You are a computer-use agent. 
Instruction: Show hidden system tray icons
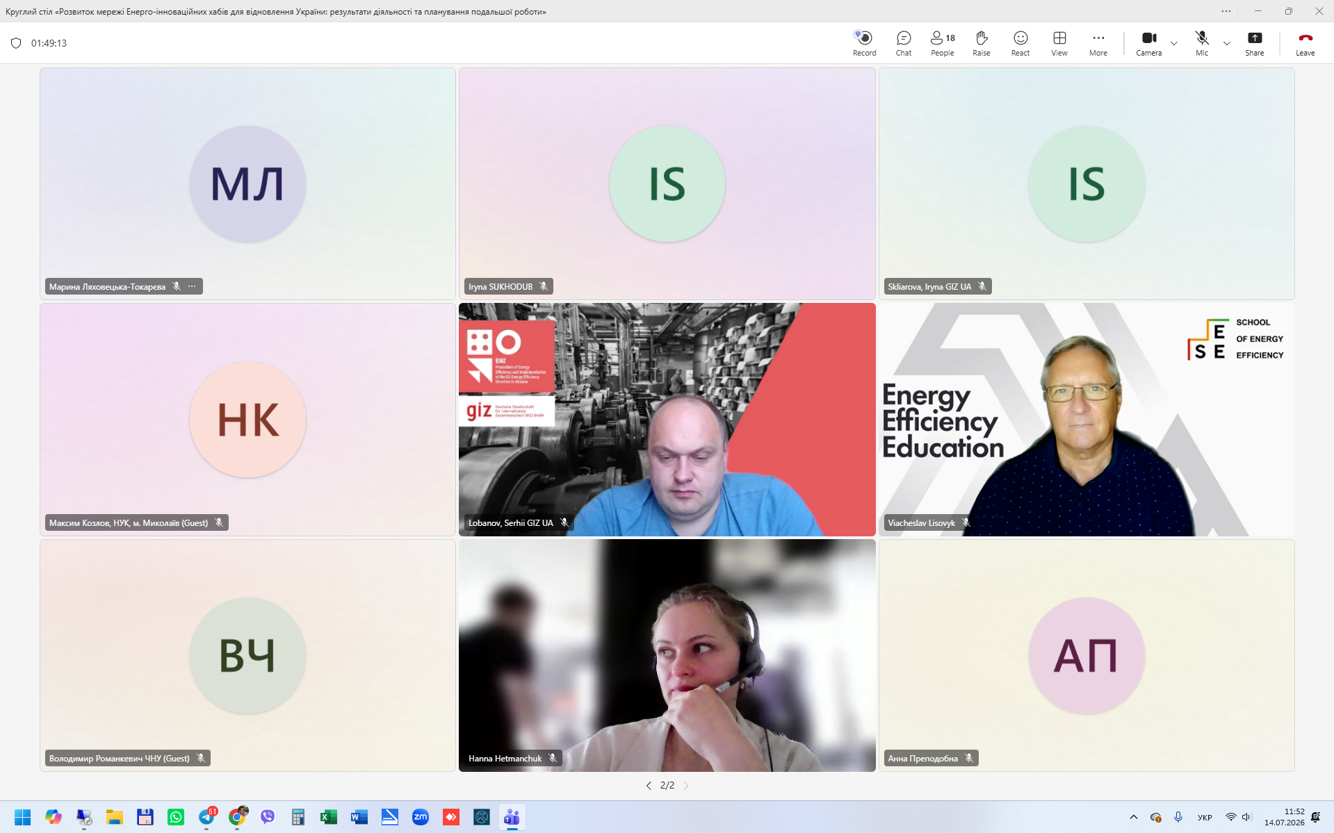1133,817
